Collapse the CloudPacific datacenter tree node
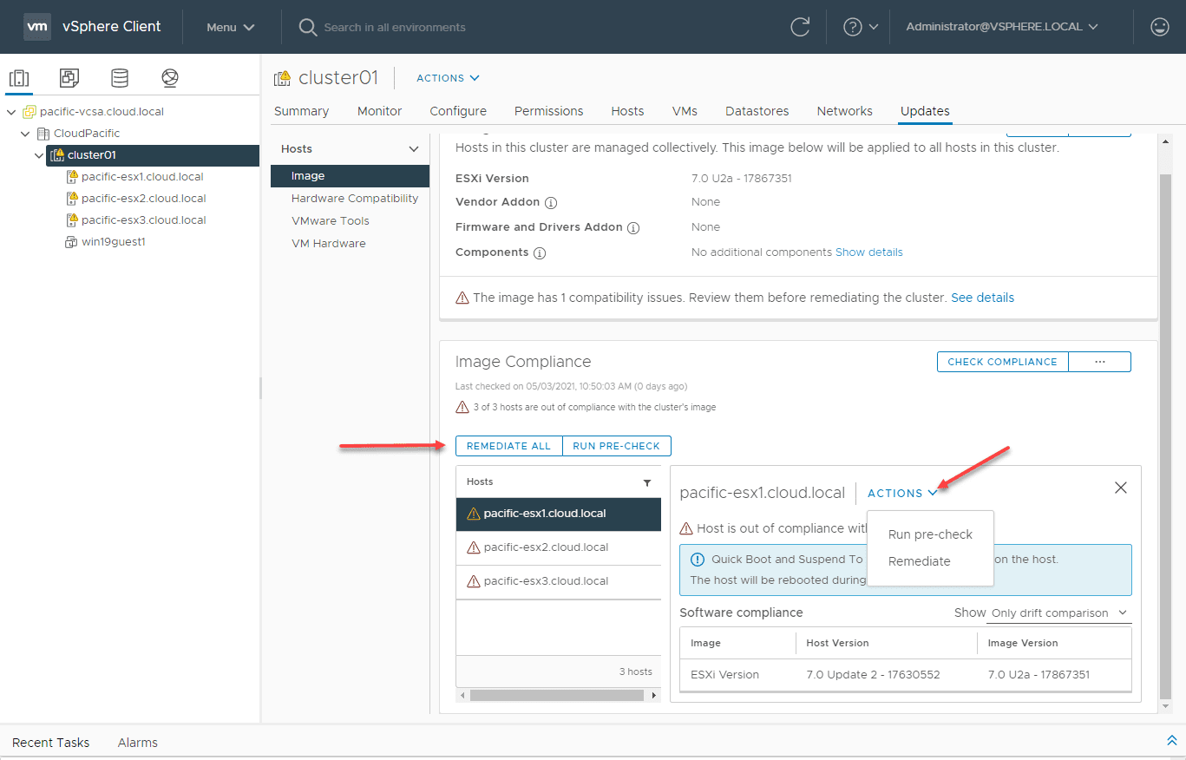The image size is (1186, 760). (x=26, y=134)
